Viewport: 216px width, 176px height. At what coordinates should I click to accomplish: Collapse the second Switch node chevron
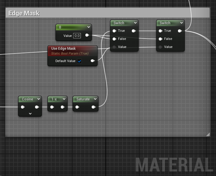tap(182, 23)
